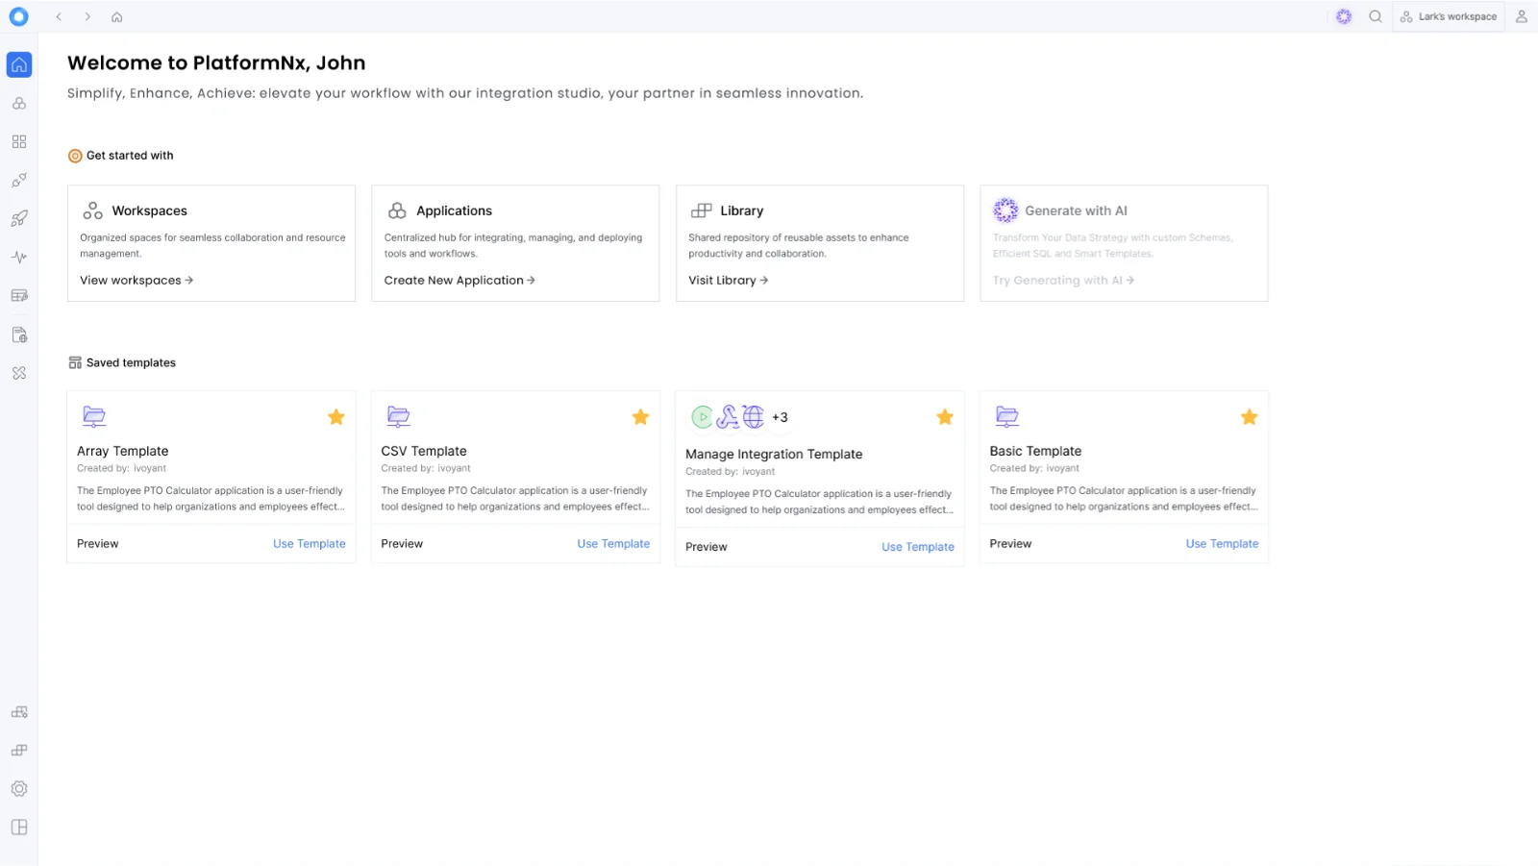Click Try Generating with AI link
Screen dimensions: 1538x866
(1063, 281)
